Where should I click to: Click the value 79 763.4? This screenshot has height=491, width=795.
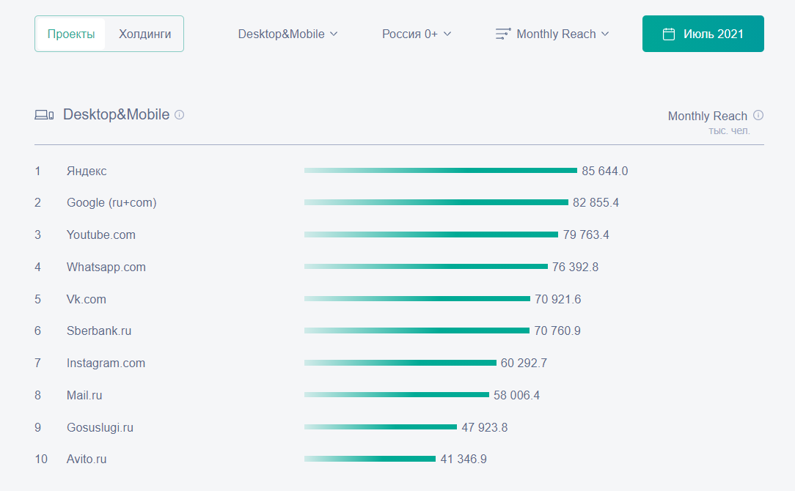click(586, 235)
